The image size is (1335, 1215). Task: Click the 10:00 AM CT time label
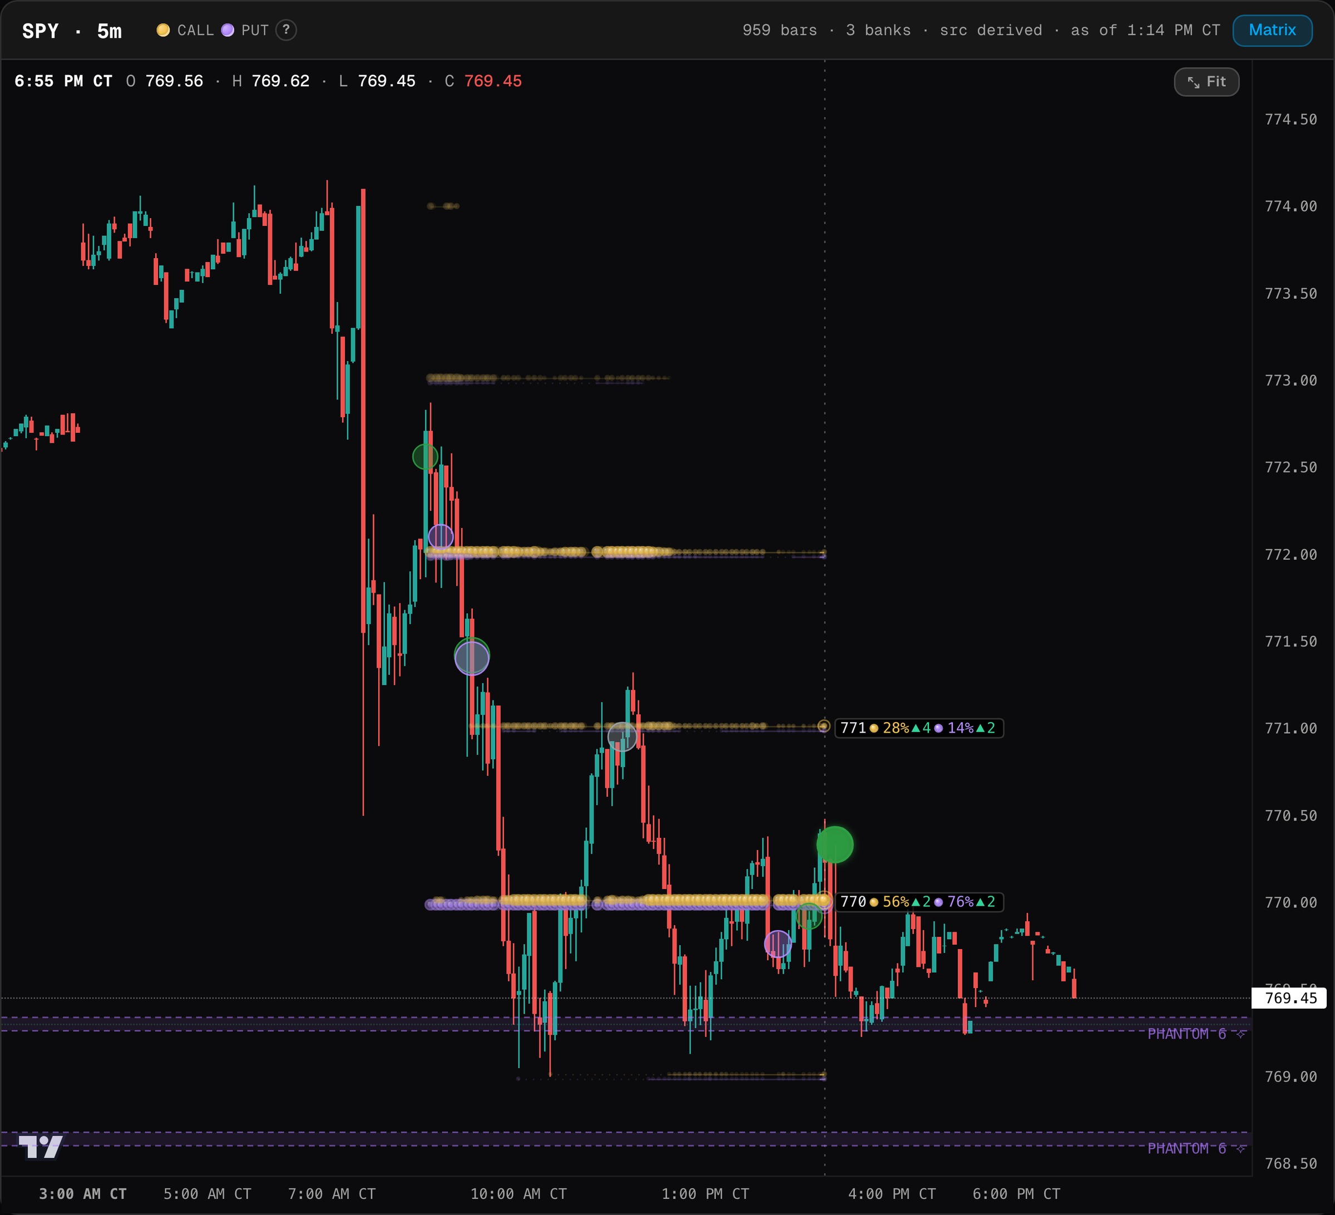click(x=518, y=1194)
